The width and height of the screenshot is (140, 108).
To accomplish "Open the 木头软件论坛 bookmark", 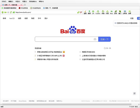I will [35, 8].
